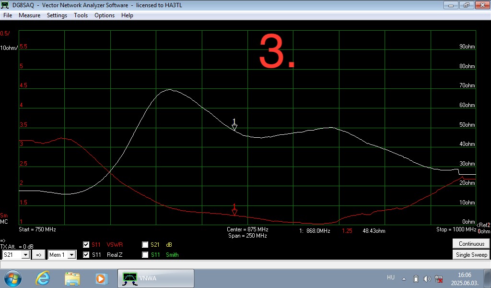Click the Single Sweep button
491x288 pixels.
click(471, 255)
